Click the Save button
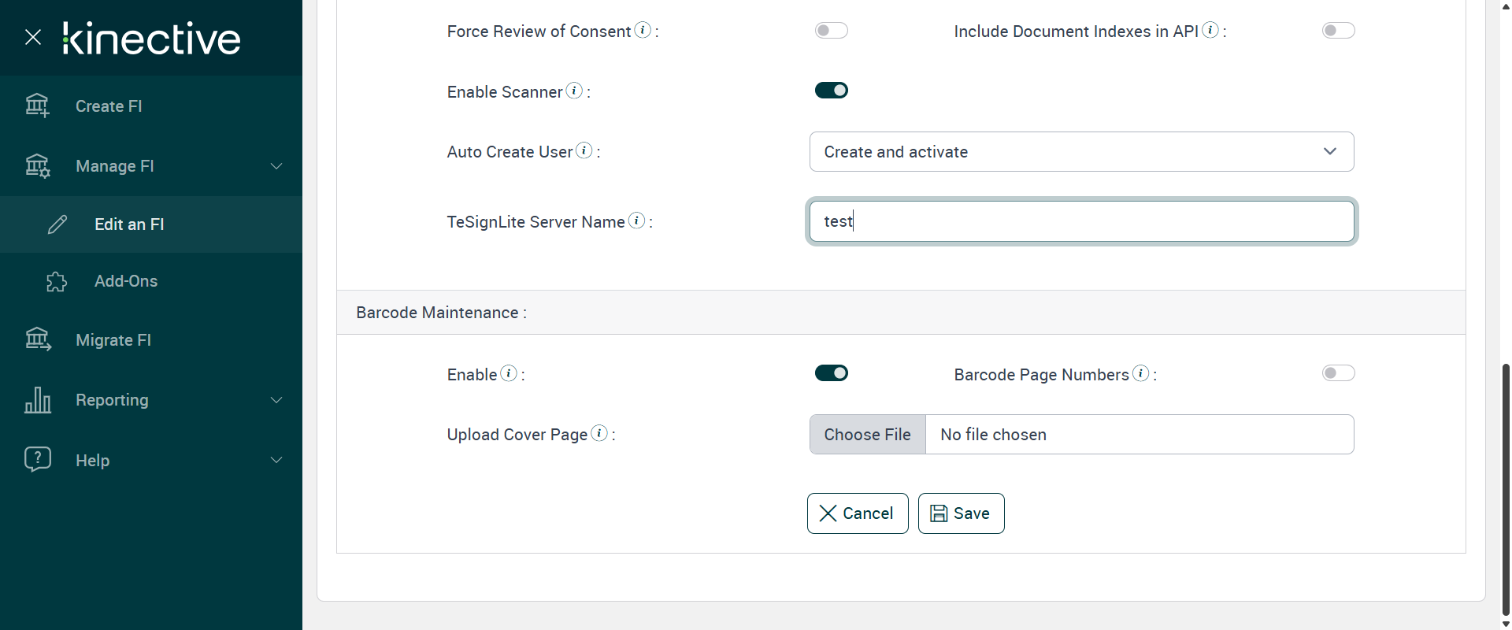Viewport: 1512px width, 630px height. 961,513
